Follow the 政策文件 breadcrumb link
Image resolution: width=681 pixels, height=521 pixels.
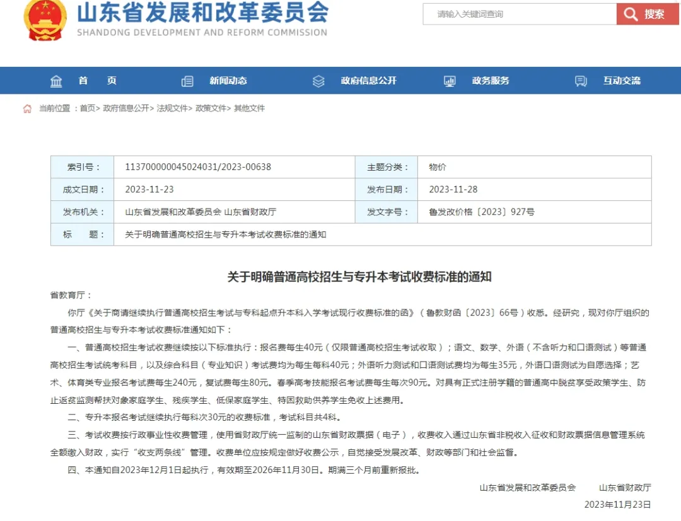point(211,108)
